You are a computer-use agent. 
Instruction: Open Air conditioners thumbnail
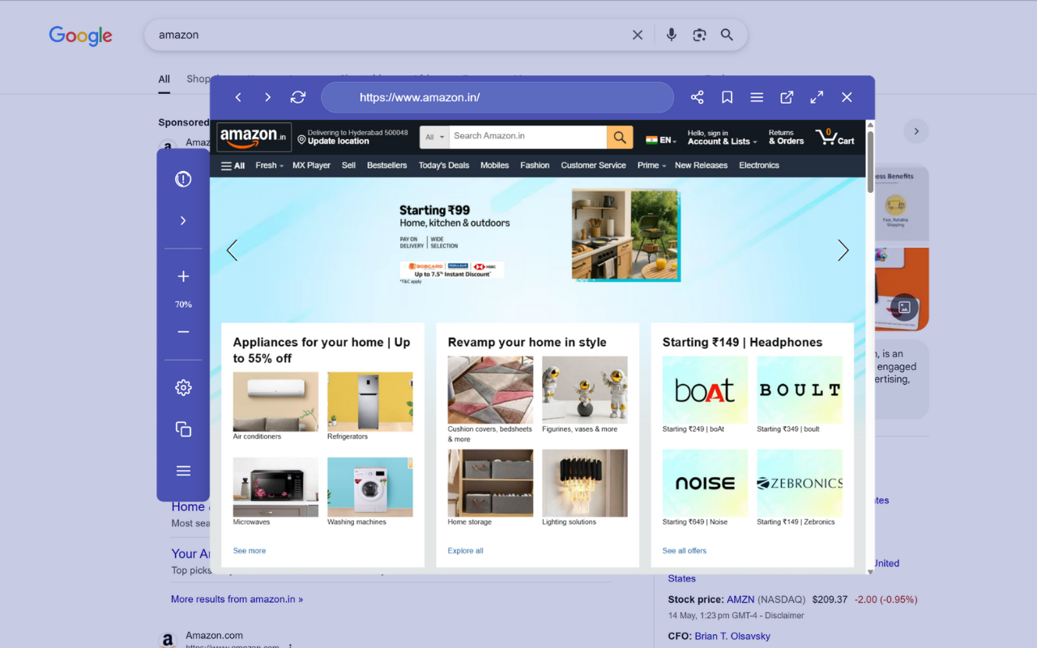[x=275, y=401]
